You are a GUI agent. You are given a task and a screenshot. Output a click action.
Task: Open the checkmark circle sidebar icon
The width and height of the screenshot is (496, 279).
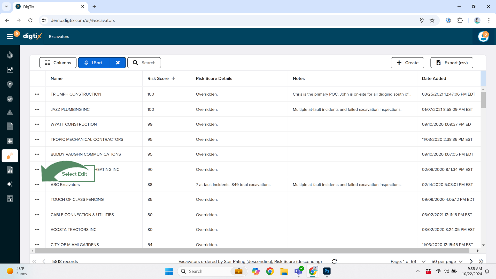coord(10,99)
